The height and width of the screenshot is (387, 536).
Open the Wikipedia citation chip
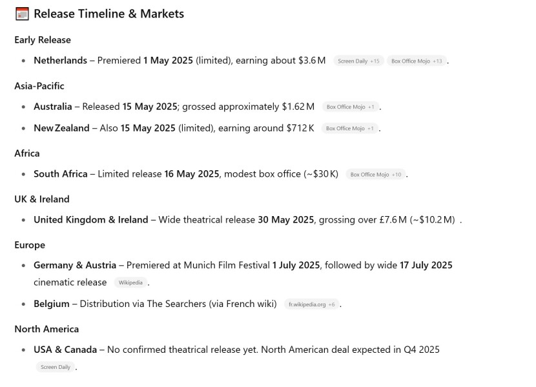[130, 283]
